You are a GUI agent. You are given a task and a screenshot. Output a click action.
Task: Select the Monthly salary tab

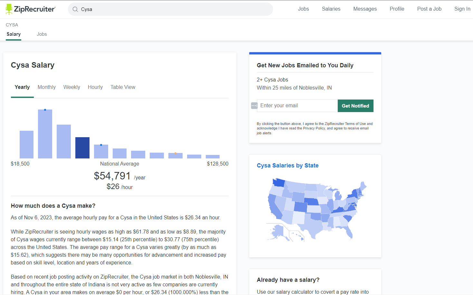coord(46,87)
